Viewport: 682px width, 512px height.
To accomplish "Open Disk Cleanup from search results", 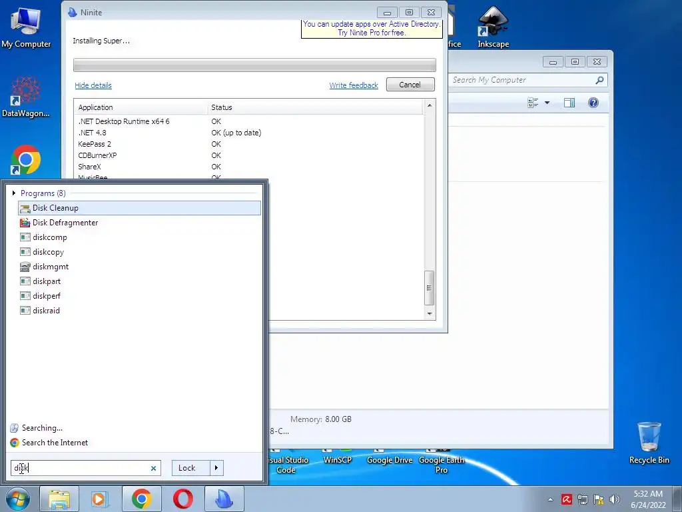I will [139, 208].
